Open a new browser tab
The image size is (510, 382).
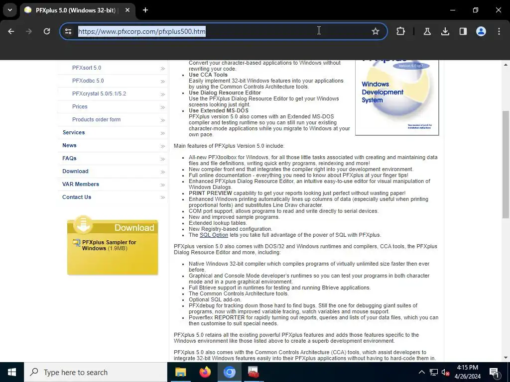pyautogui.click(x=145, y=10)
